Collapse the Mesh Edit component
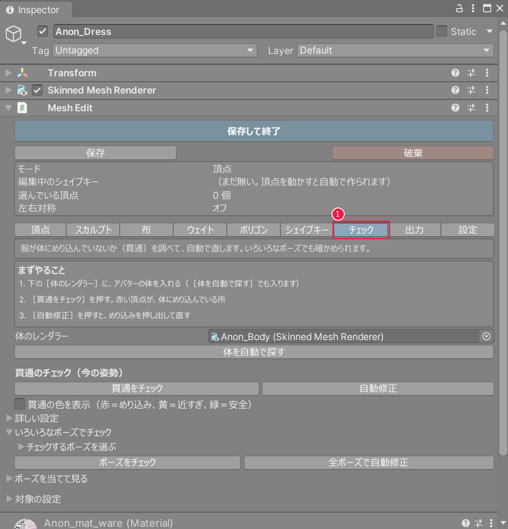This screenshot has height=529, width=508. click(9, 108)
